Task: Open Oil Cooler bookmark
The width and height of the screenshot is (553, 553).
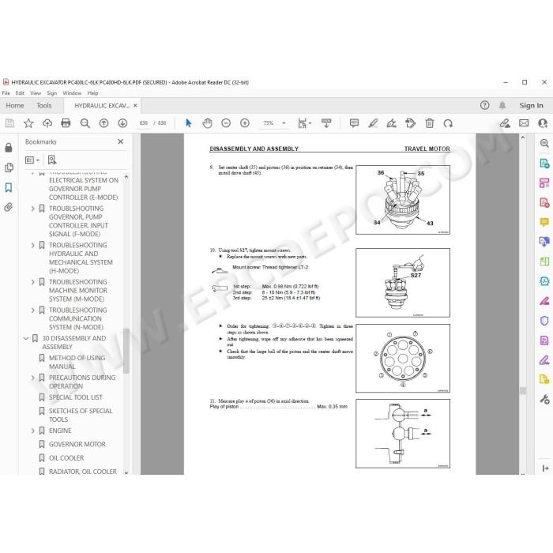Action: [x=66, y=458]
